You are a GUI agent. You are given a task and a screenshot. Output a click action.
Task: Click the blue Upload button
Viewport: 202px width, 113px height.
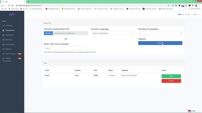[160, 43]
